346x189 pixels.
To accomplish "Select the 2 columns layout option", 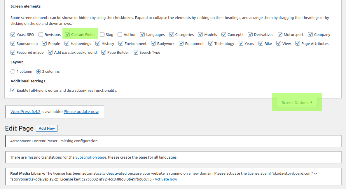I will click(39, 71).
